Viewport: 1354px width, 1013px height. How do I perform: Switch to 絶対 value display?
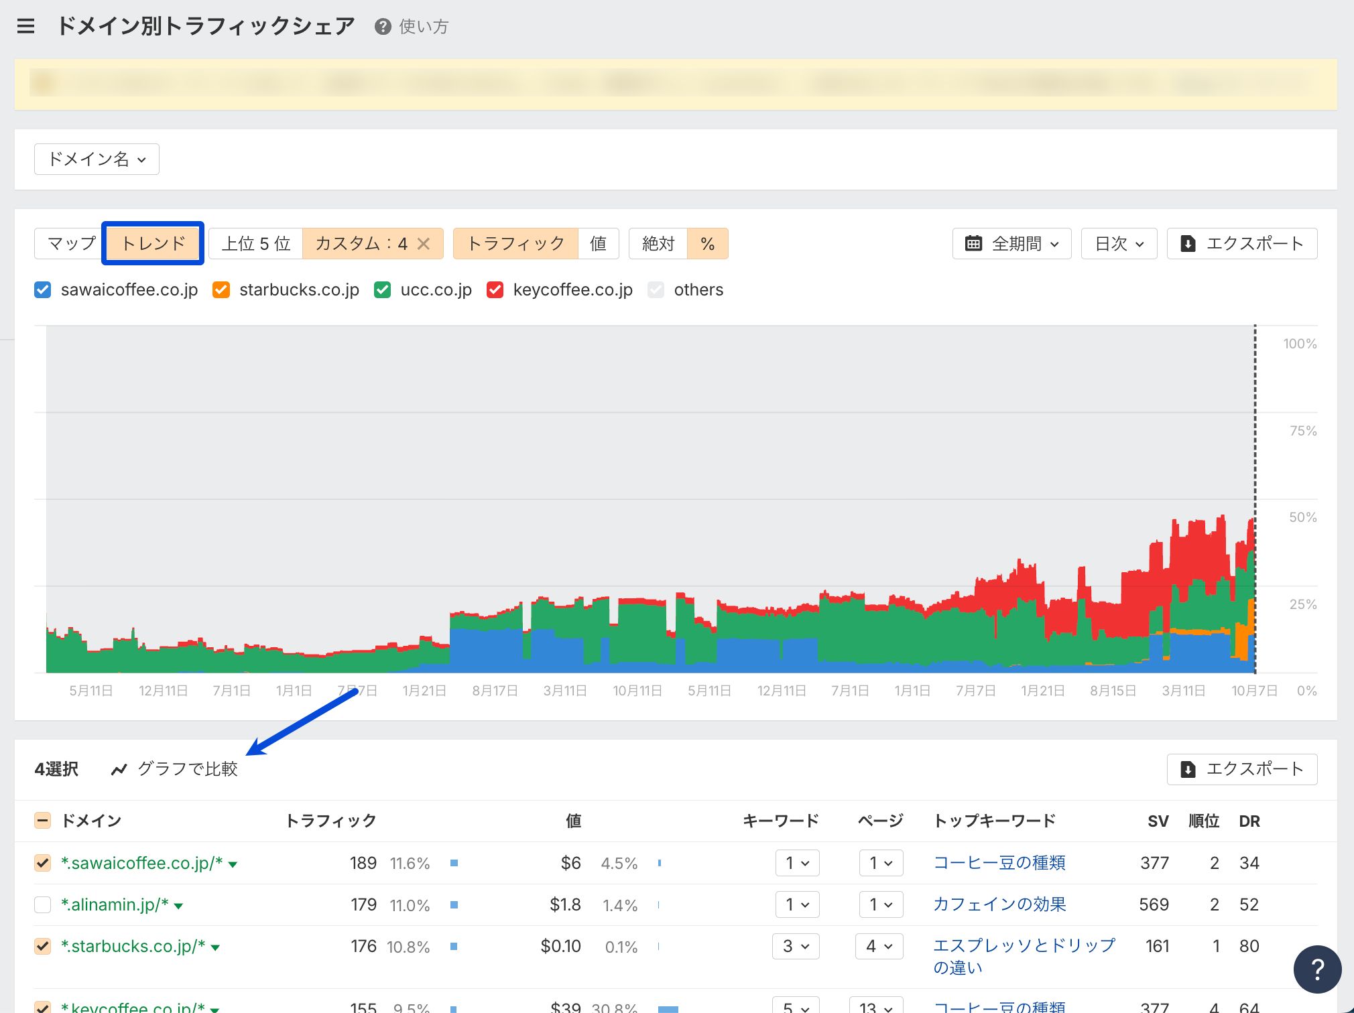(x=658, y=244)
